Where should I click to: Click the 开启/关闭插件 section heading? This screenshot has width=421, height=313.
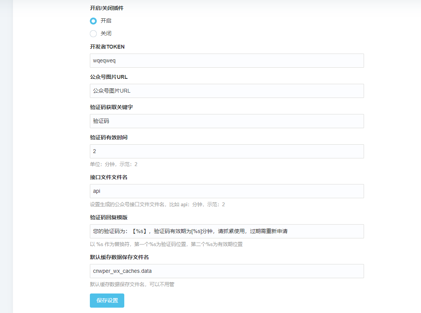click(x=107, y=8)
